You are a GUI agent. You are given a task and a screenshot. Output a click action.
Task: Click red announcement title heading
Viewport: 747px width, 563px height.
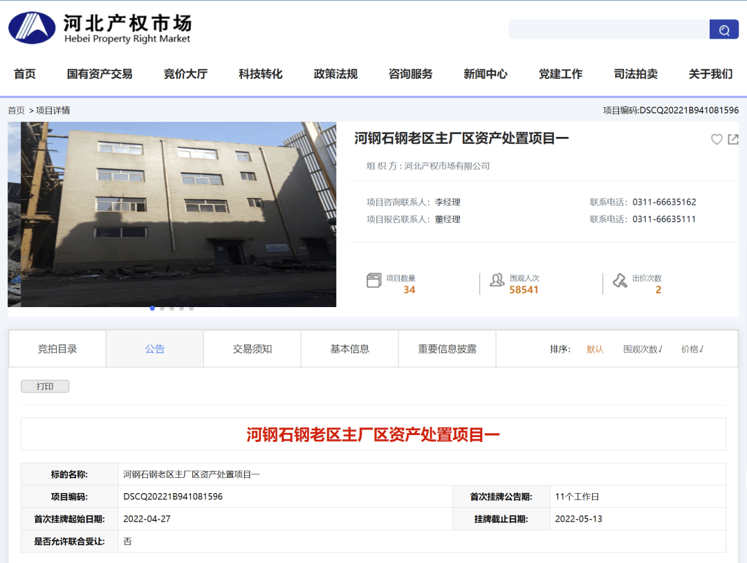point(373,434)
